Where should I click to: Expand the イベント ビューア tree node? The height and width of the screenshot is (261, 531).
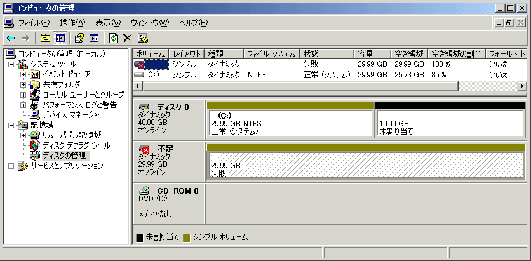(x=23, y=74)
